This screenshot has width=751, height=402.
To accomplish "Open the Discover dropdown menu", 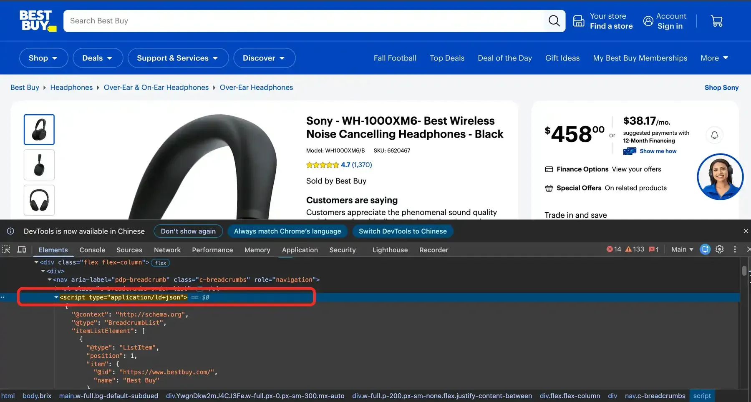I will pyautogui.click(x=265, y=58).
